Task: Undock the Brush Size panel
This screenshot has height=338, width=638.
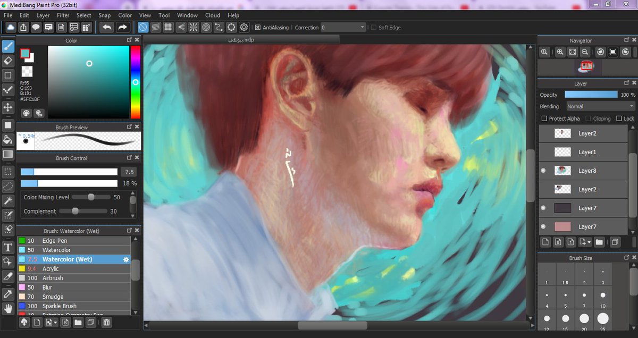Action: click(x=626, y=258)
